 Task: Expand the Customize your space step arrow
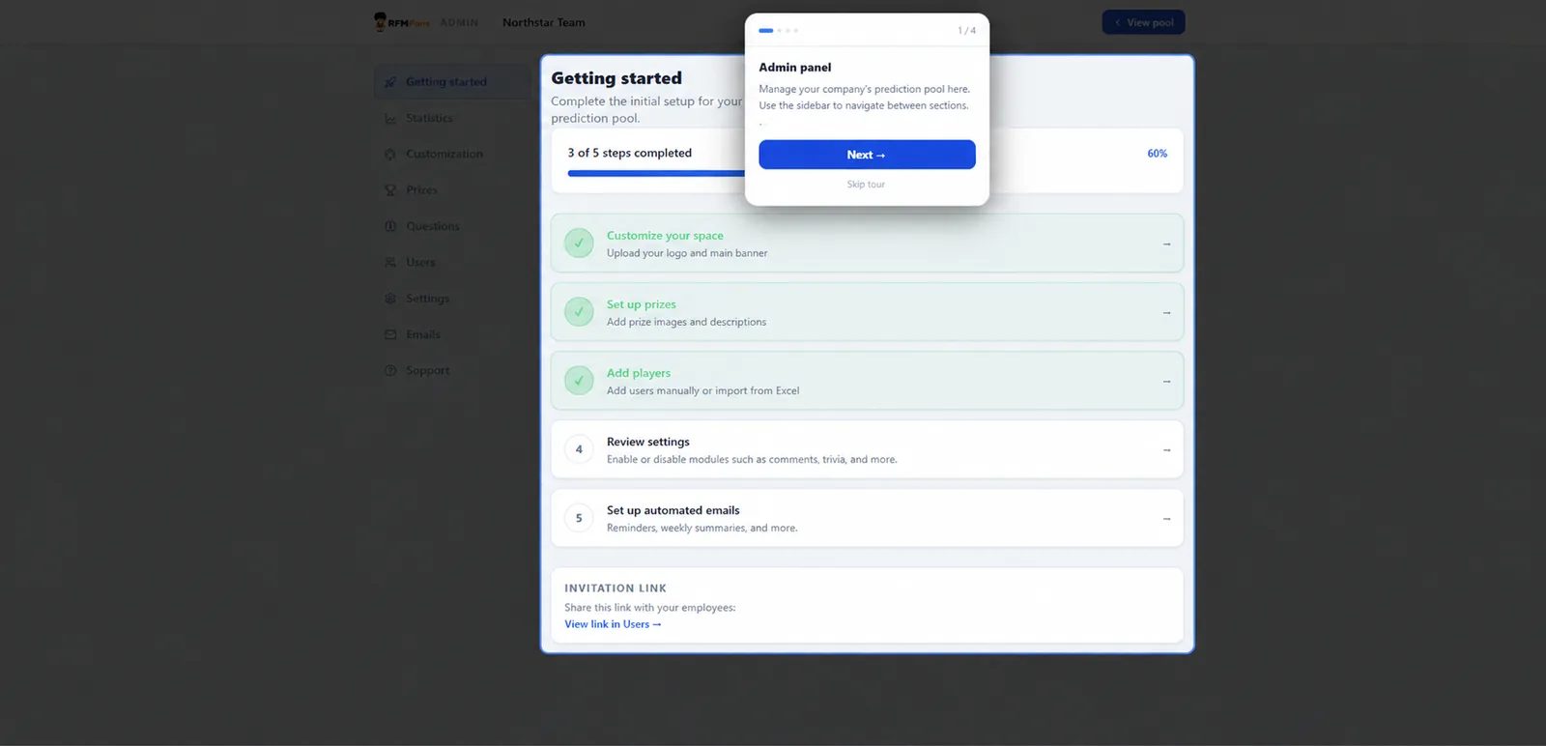click(x=1166, y=244)
